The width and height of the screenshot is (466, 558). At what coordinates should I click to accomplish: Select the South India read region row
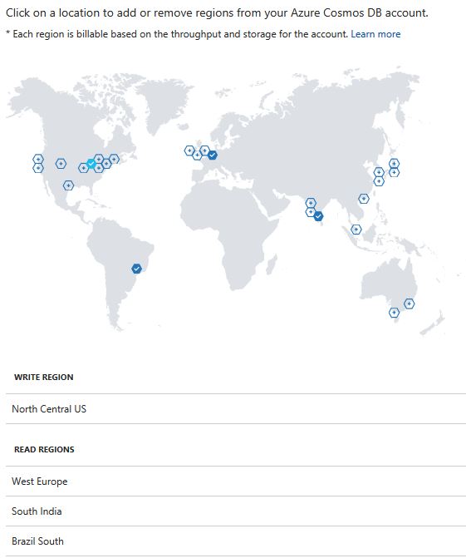(236, 511)
